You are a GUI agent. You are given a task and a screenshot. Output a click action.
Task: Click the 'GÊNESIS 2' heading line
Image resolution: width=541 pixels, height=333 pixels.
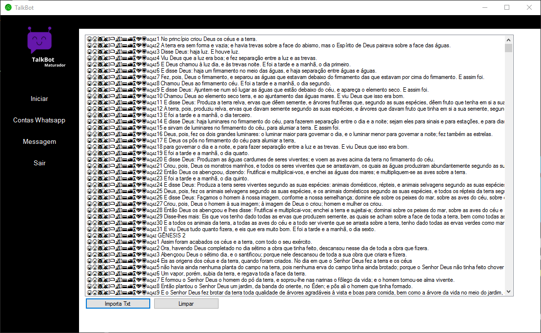(x=136, y=235)
